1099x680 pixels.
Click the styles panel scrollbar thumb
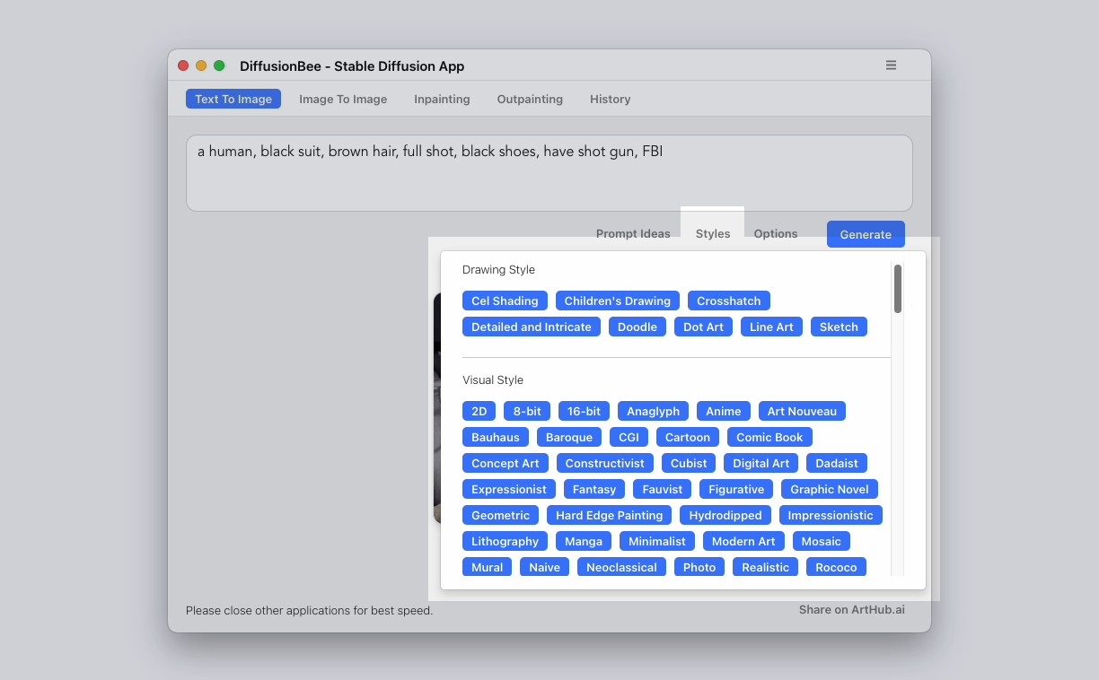point(898,288)
